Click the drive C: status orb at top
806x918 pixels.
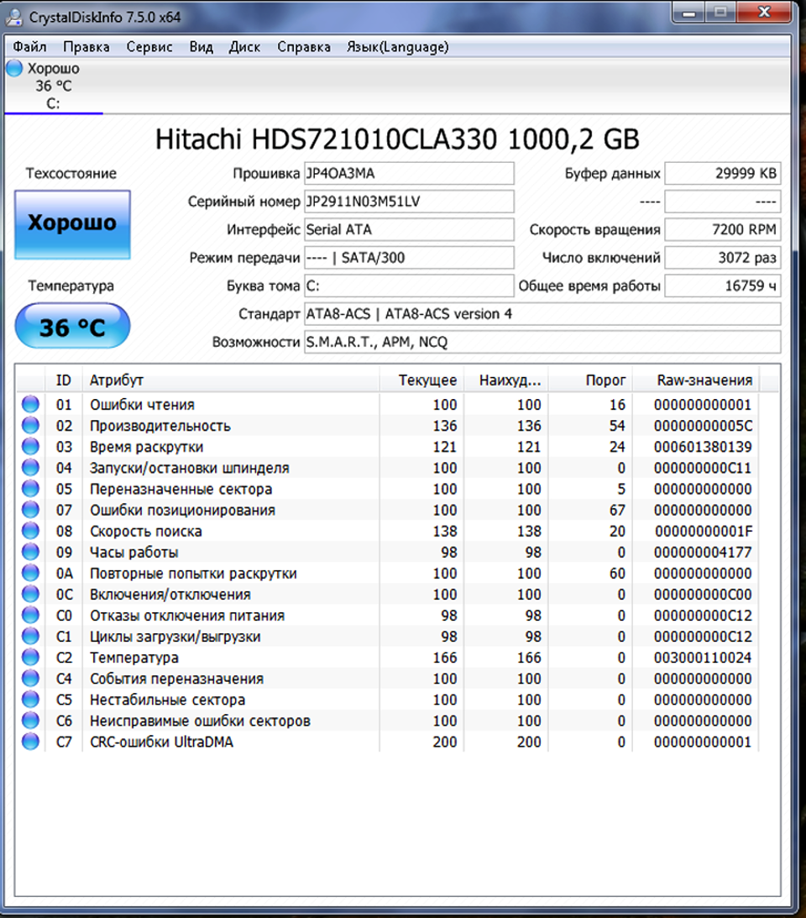click(14, 69)
